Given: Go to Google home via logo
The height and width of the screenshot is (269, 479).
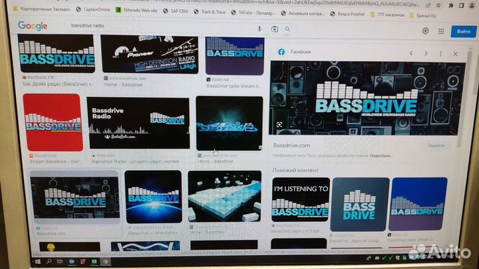Looking at the screenshot, I should pos(33,26).
